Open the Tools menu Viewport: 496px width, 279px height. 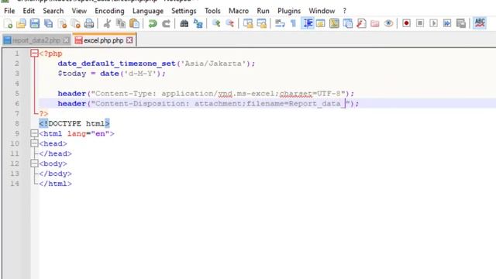tap(212, 11)
